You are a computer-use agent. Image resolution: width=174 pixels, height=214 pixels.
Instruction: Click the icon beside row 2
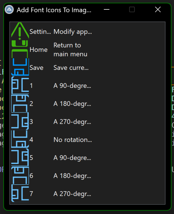coord(20,104)
